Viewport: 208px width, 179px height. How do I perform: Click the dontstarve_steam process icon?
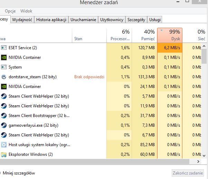[4, 77]
